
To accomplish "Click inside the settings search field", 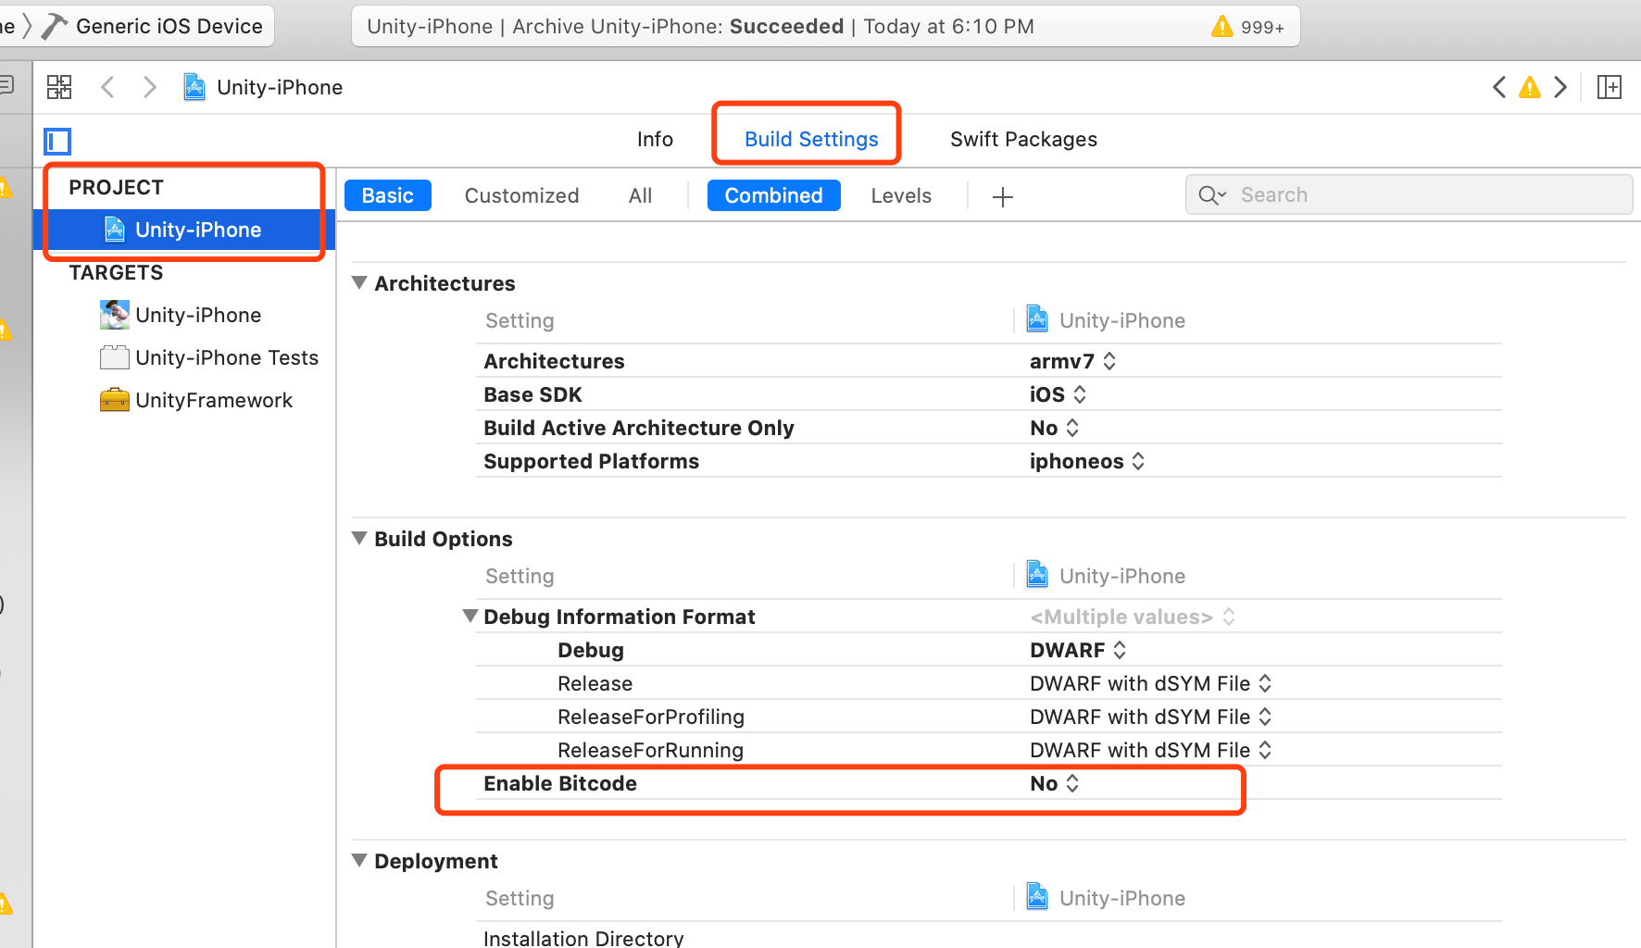I will [x=1343, y=194].
